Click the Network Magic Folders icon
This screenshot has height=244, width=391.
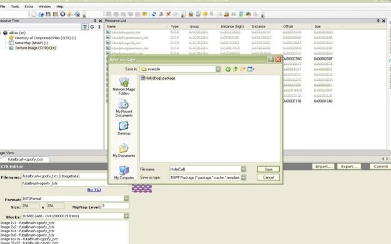[x=124, y=86]
